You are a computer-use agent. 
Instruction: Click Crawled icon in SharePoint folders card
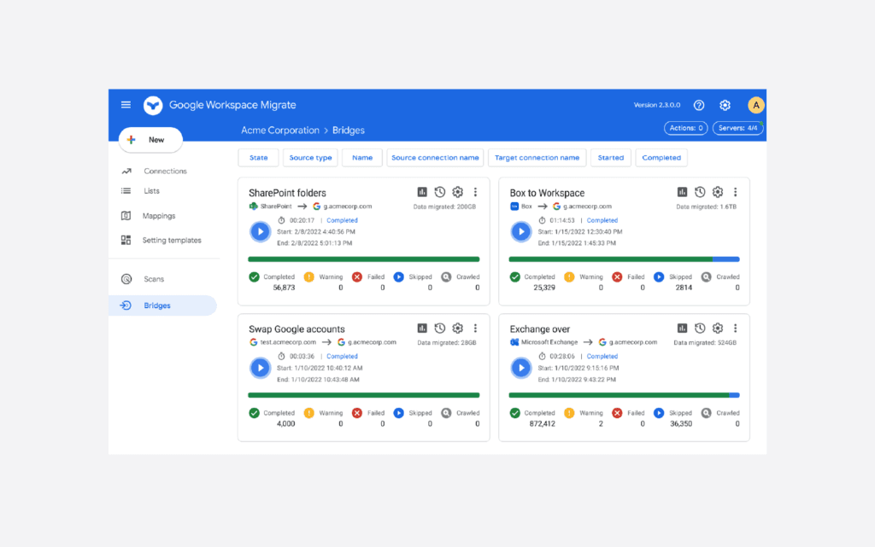446,276
